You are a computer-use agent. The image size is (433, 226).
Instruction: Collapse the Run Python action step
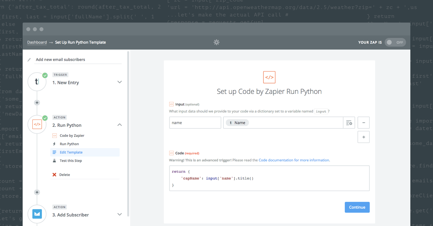point(120,125)
